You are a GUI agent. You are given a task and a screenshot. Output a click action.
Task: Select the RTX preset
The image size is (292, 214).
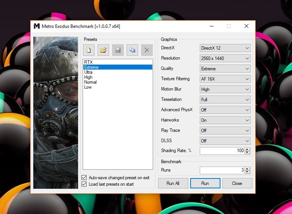click(118, 62)
